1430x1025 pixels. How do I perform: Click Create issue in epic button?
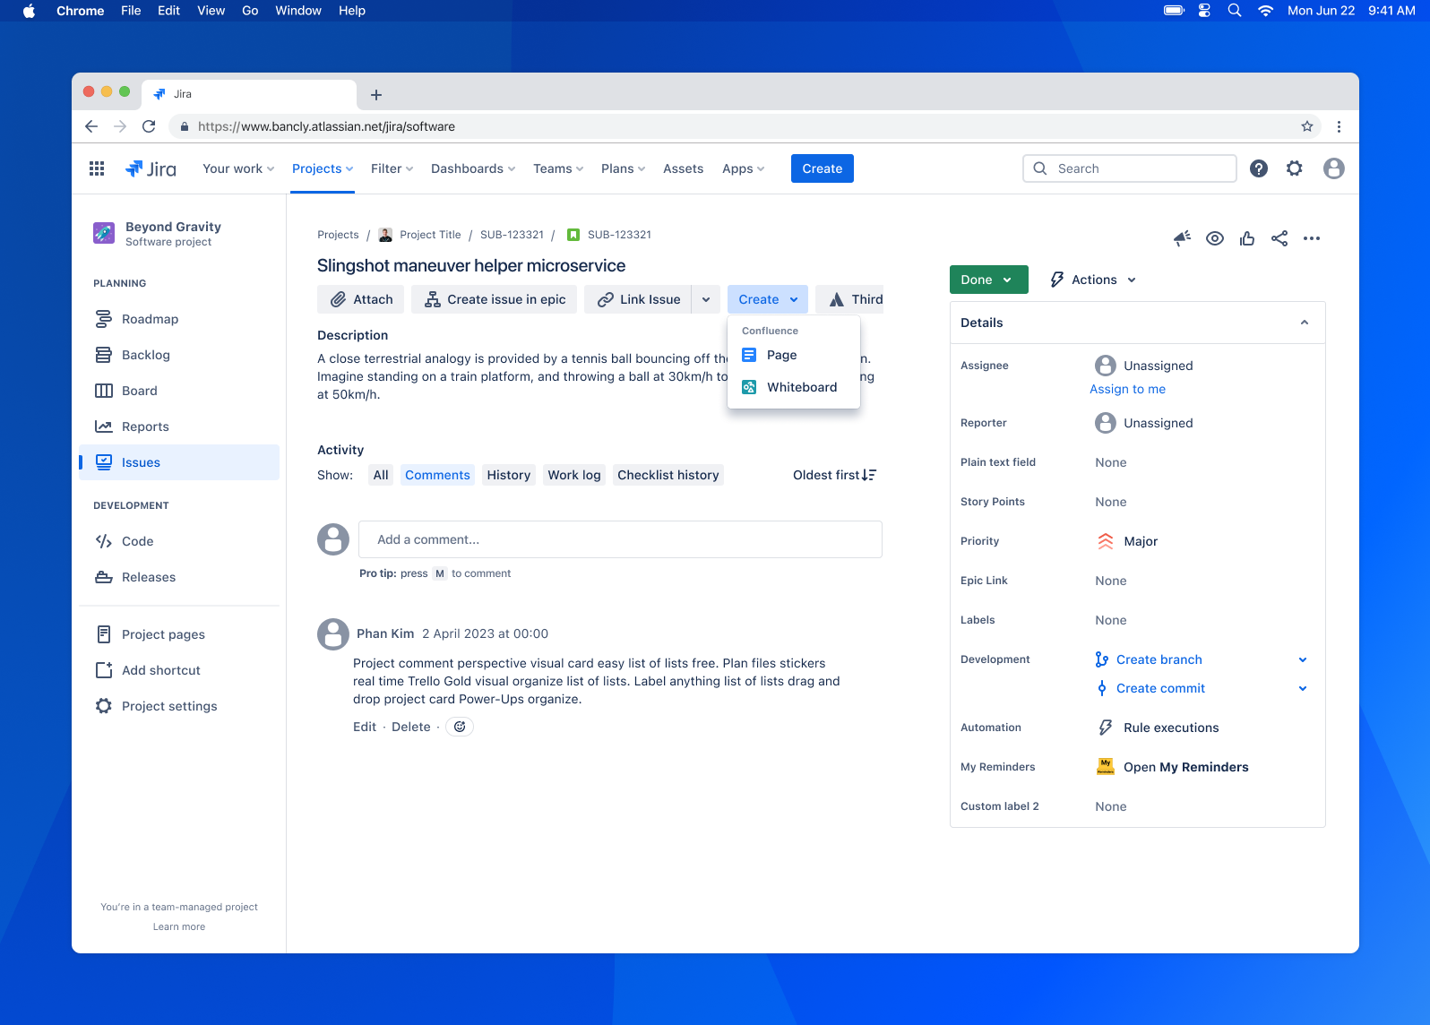coord(495,299)
